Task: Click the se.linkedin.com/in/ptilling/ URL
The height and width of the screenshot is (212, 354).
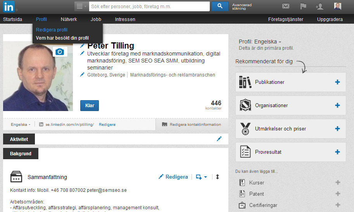Action: tap(69, 125)
